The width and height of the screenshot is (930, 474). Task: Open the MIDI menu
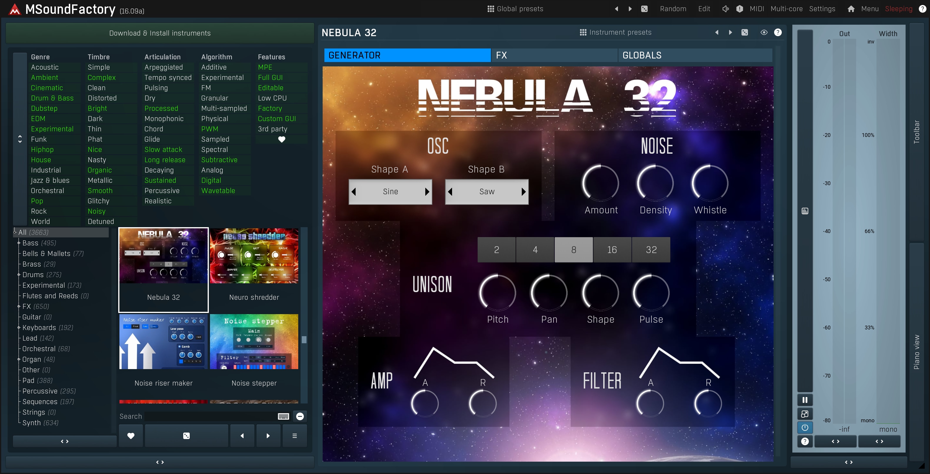[x=757, y=9]
